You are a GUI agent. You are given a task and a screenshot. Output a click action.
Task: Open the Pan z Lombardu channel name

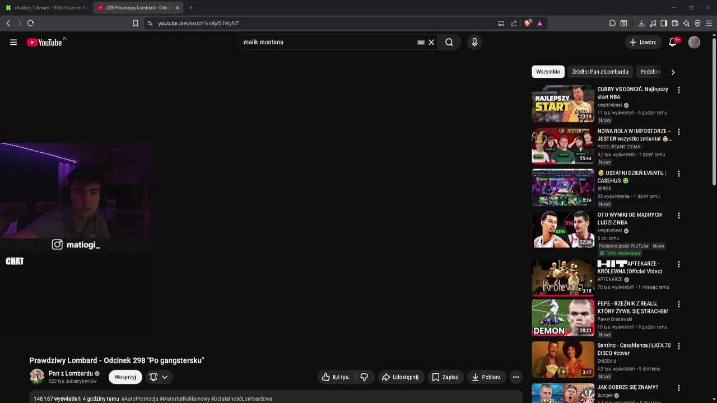(x=71, y=373)
